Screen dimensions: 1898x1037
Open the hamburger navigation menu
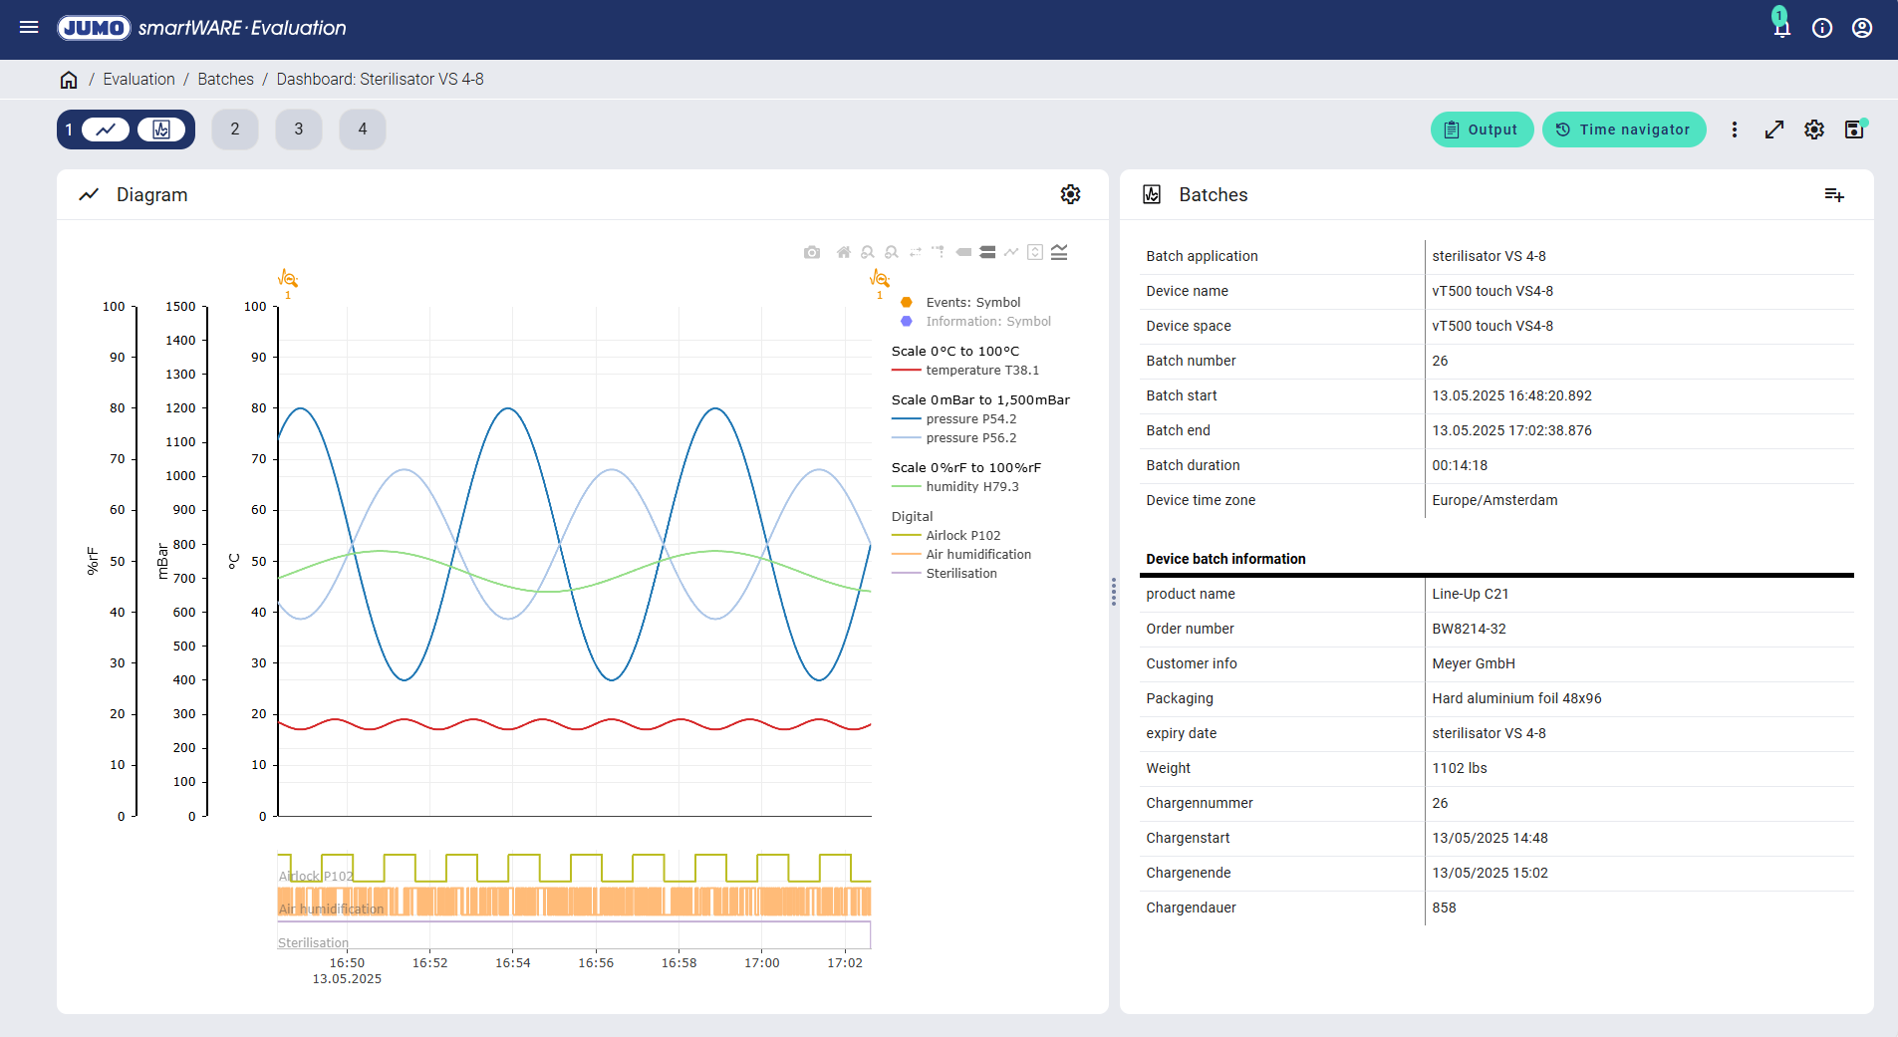click(29, 28)
